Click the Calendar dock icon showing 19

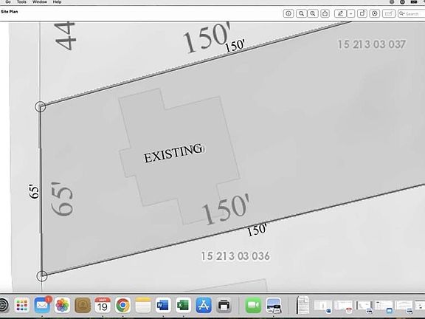pos(103,305)
